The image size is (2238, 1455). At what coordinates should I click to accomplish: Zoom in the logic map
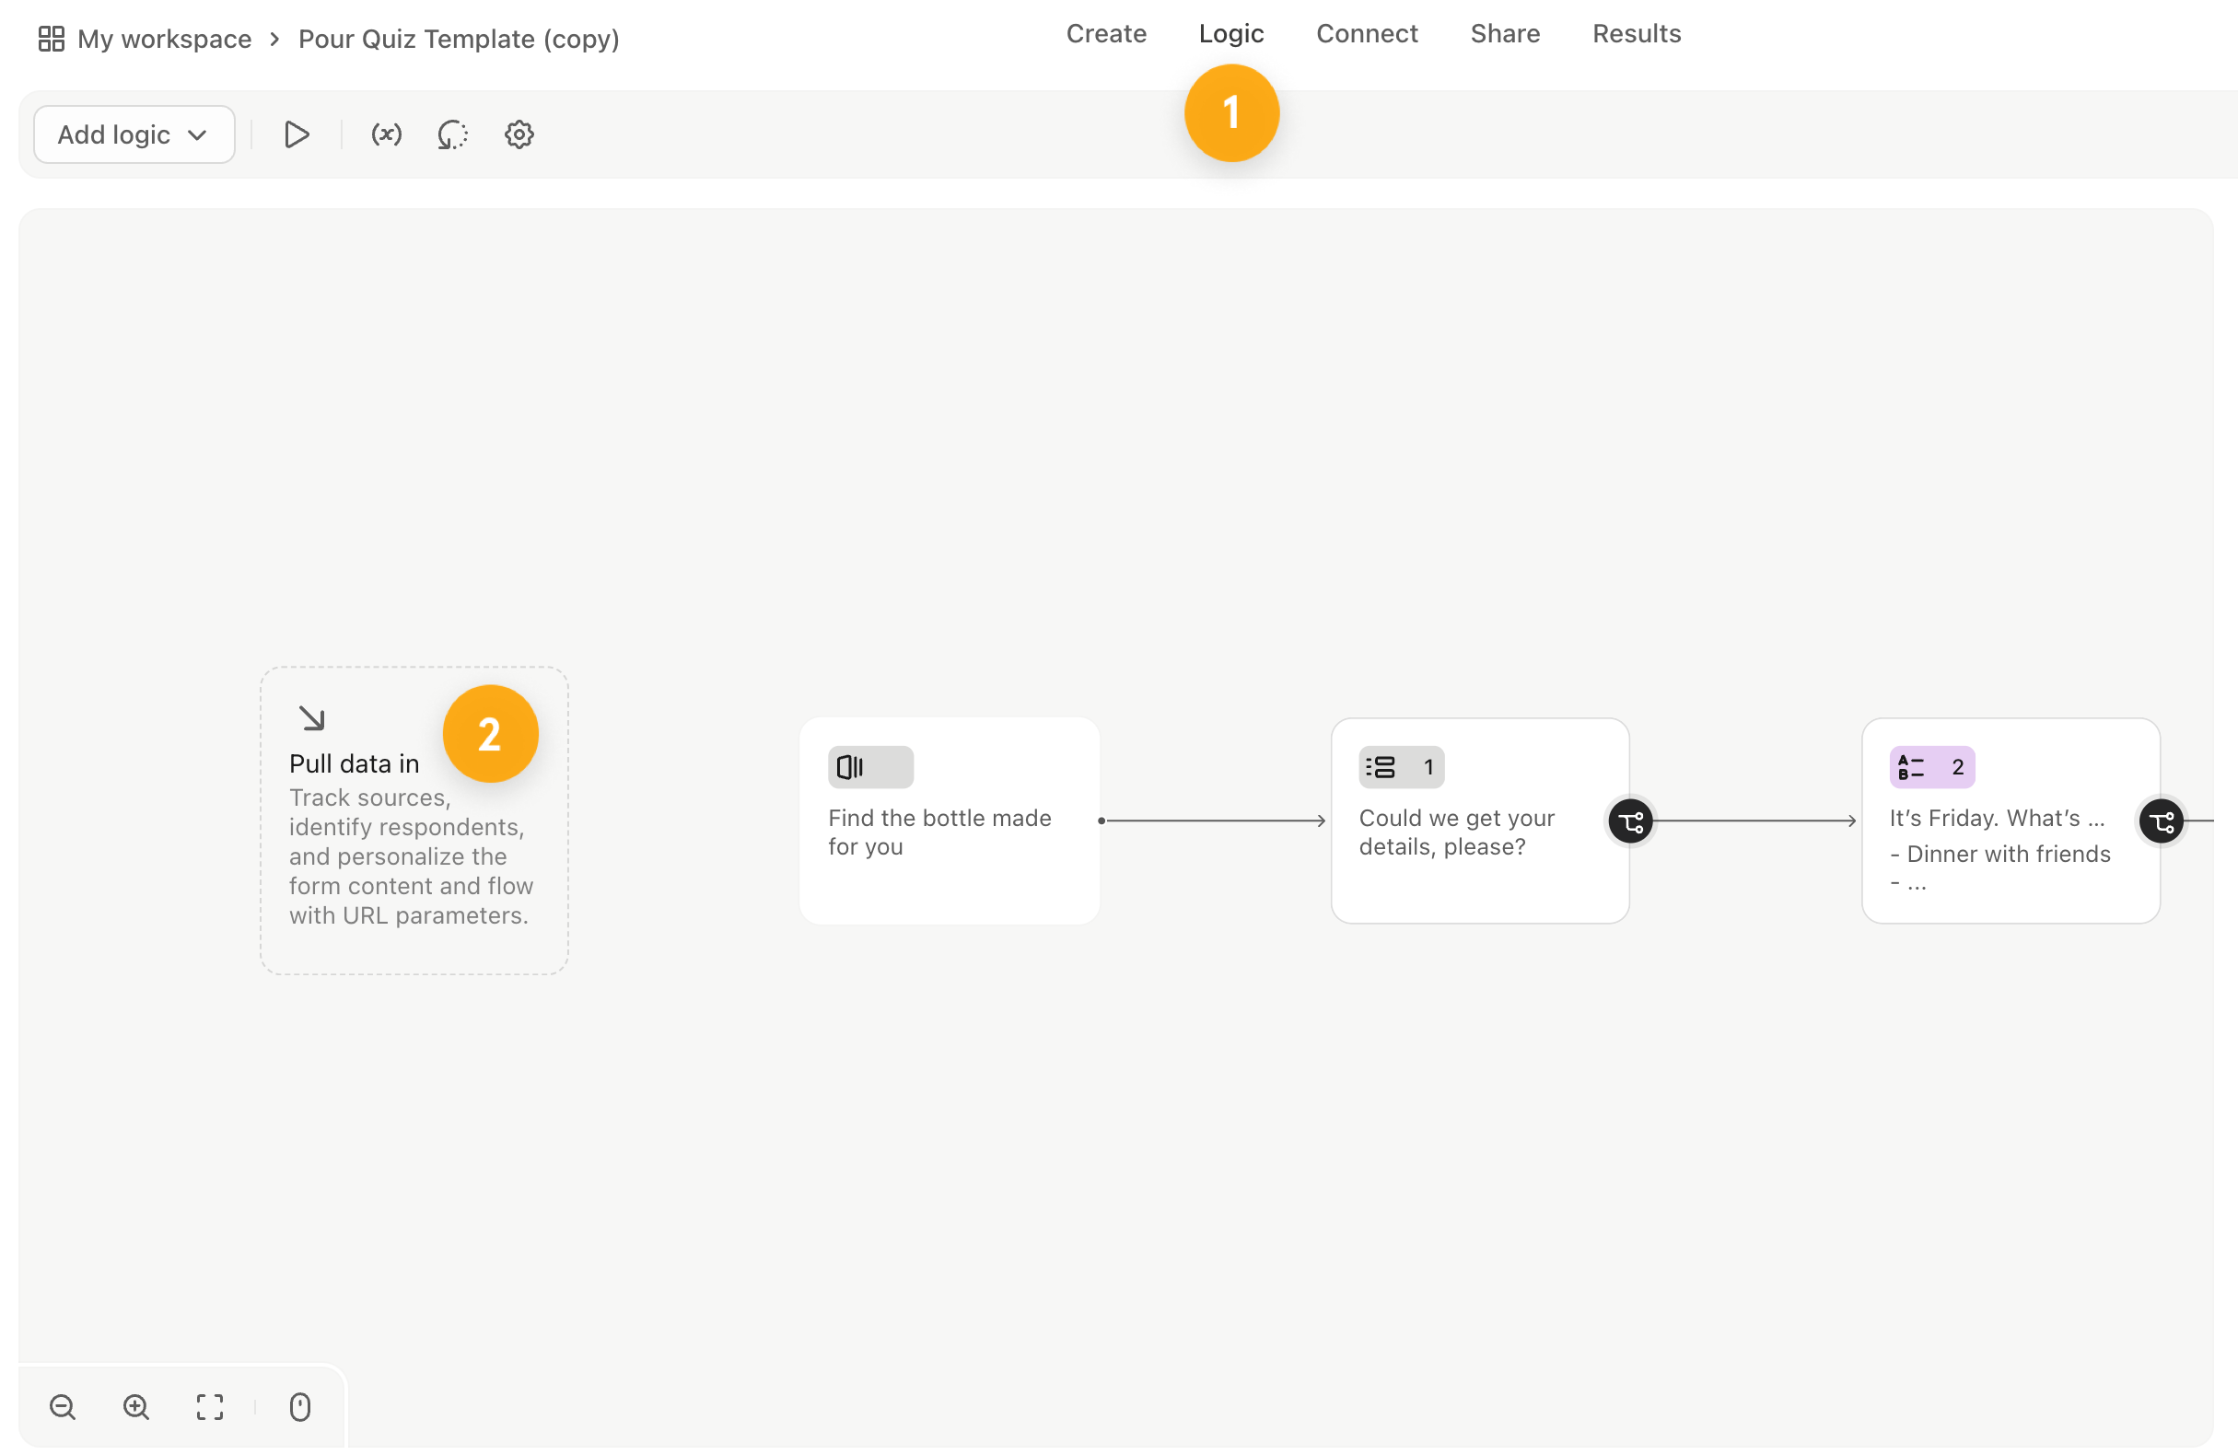point(135,1407)
